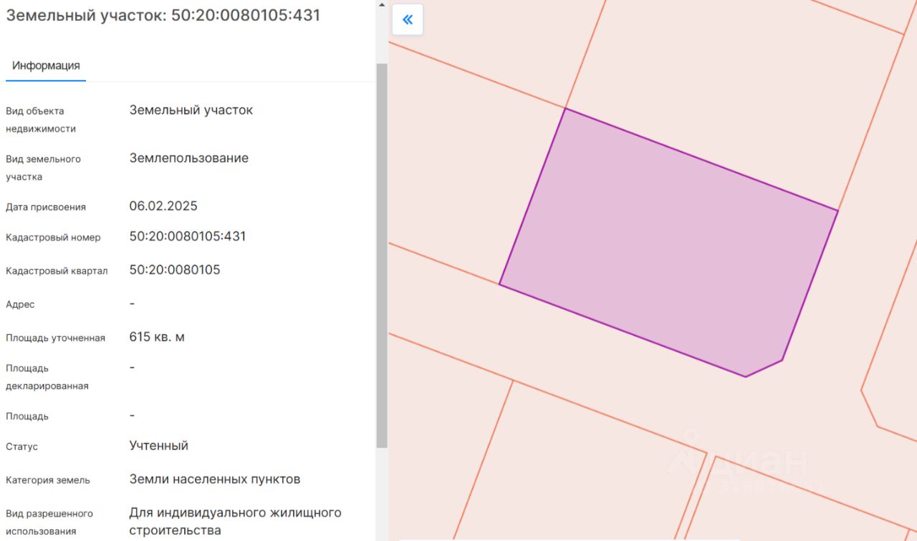The image size is (917, 541).
Task: Click the status value Учтенный
Action: [159, 445]
